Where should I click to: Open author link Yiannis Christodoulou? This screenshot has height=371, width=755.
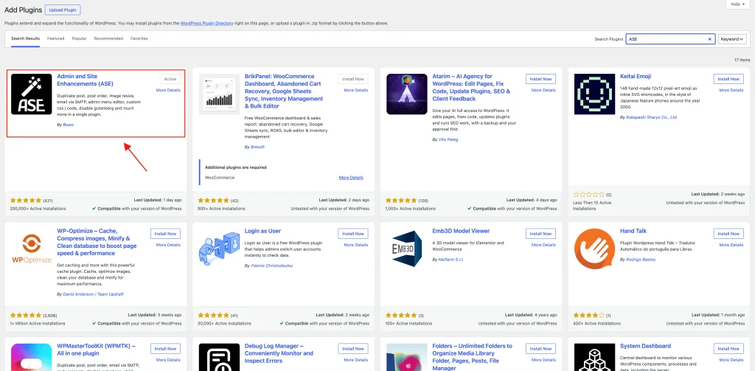[x=272, y=266]
